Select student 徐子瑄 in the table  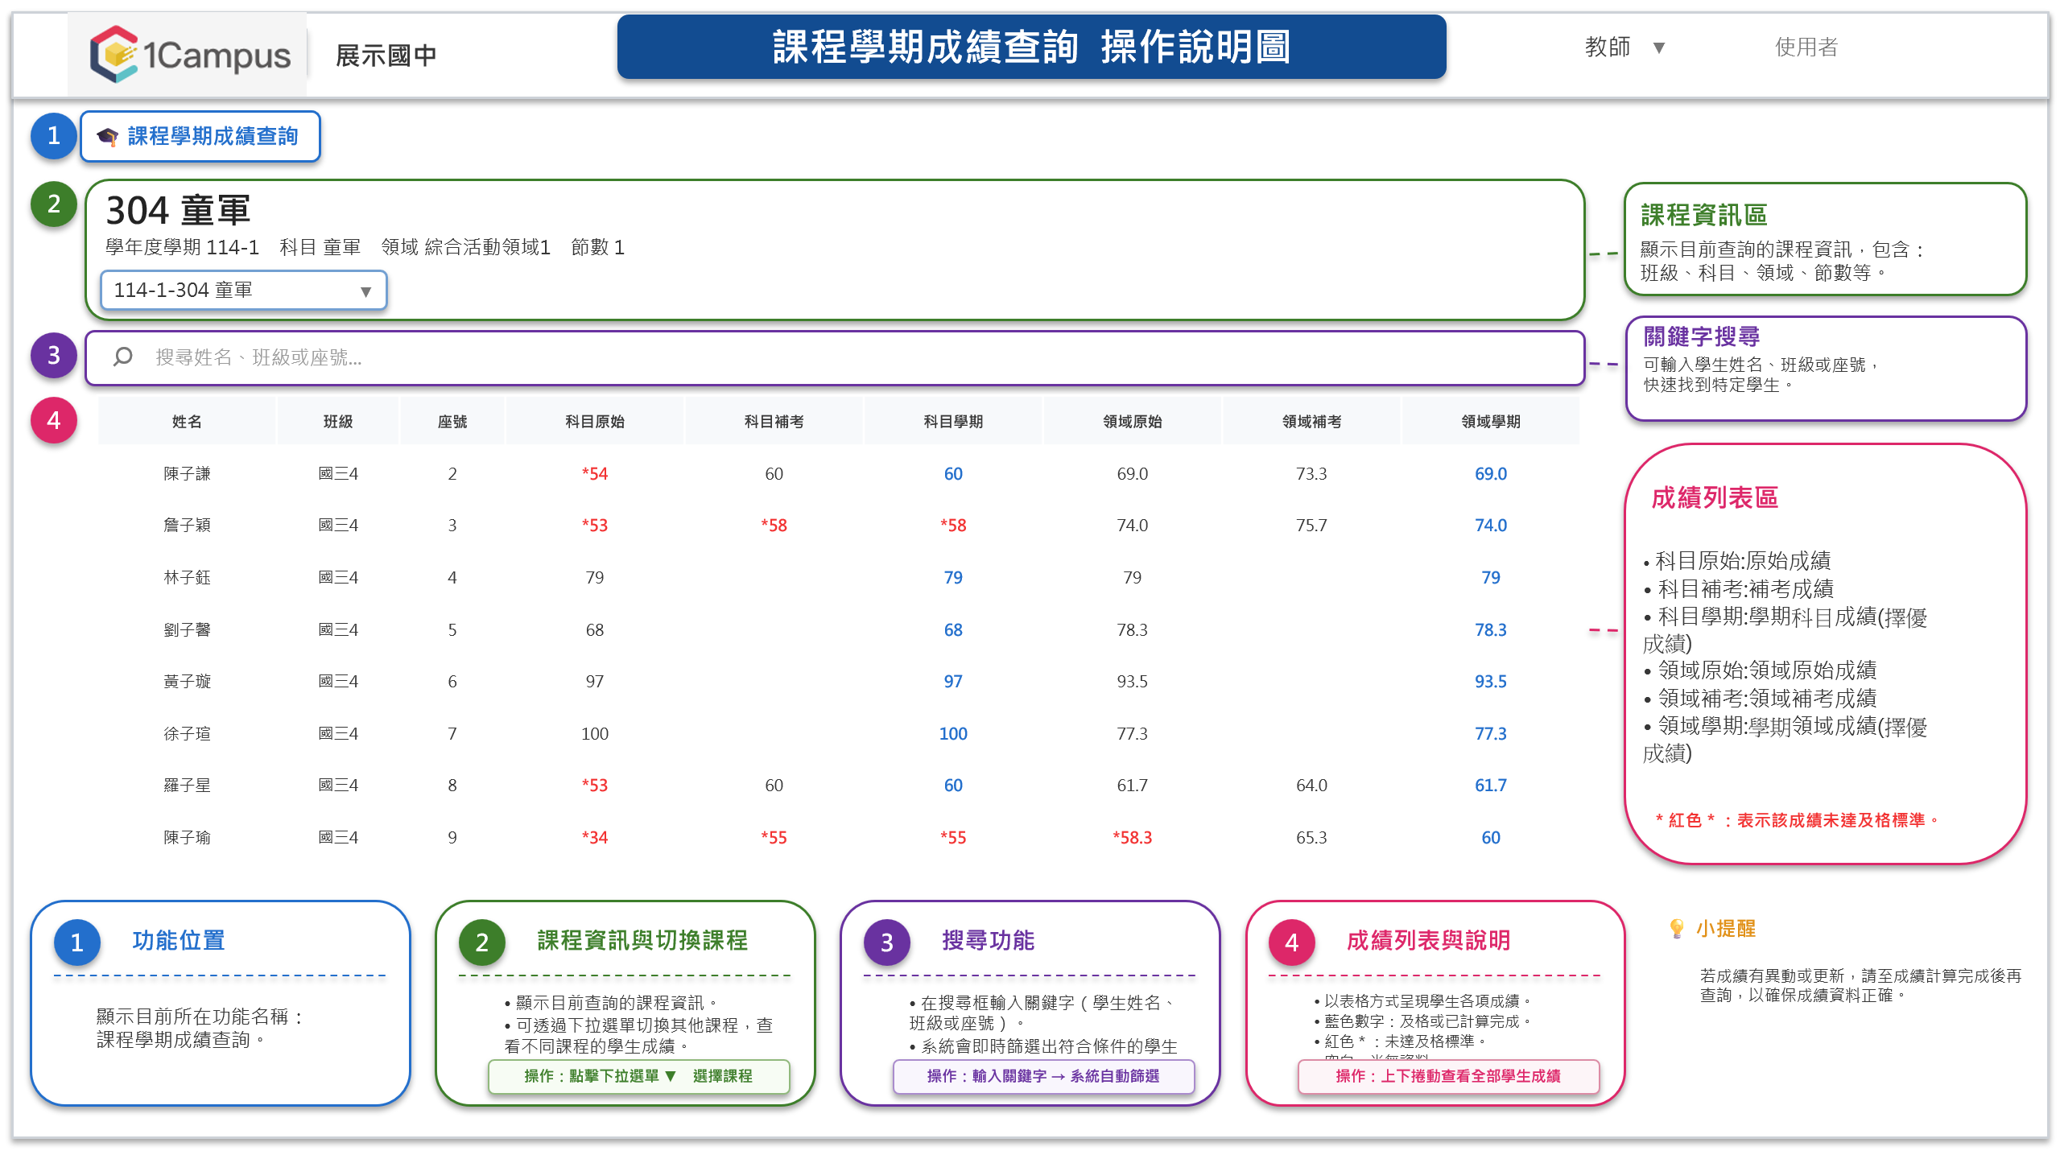[x=187, y=733]
